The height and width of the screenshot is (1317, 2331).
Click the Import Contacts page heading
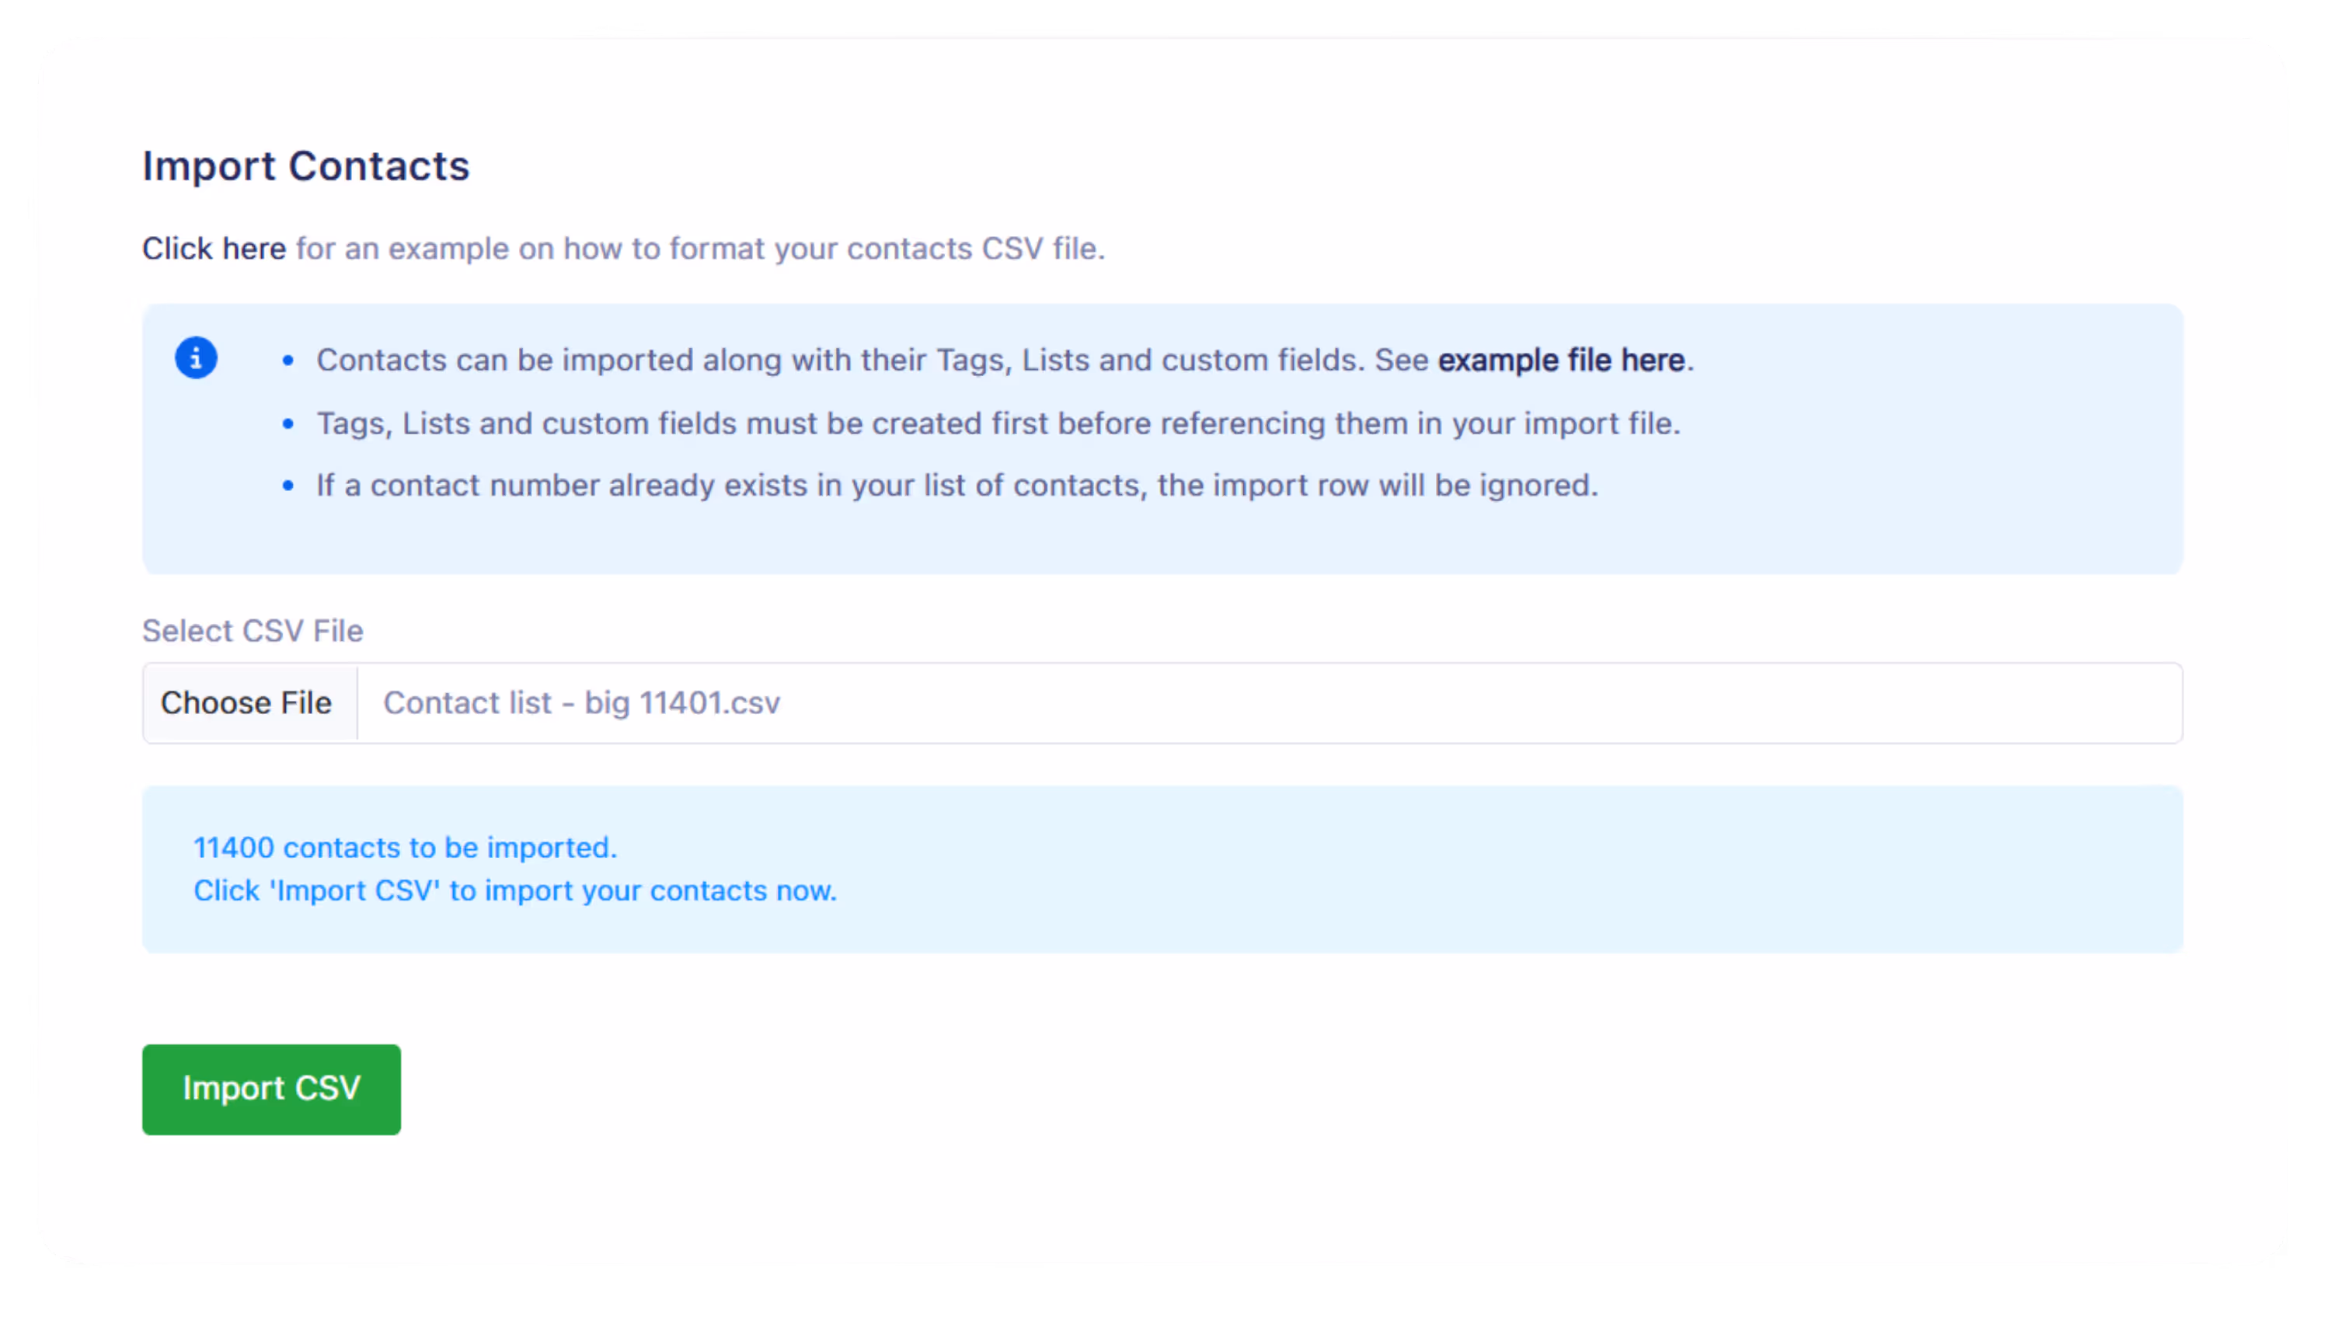(x=305, y=165)
